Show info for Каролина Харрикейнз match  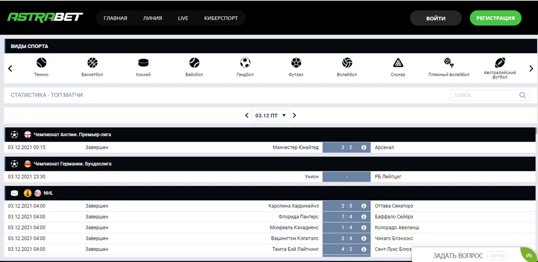click(x=364, y=206)
